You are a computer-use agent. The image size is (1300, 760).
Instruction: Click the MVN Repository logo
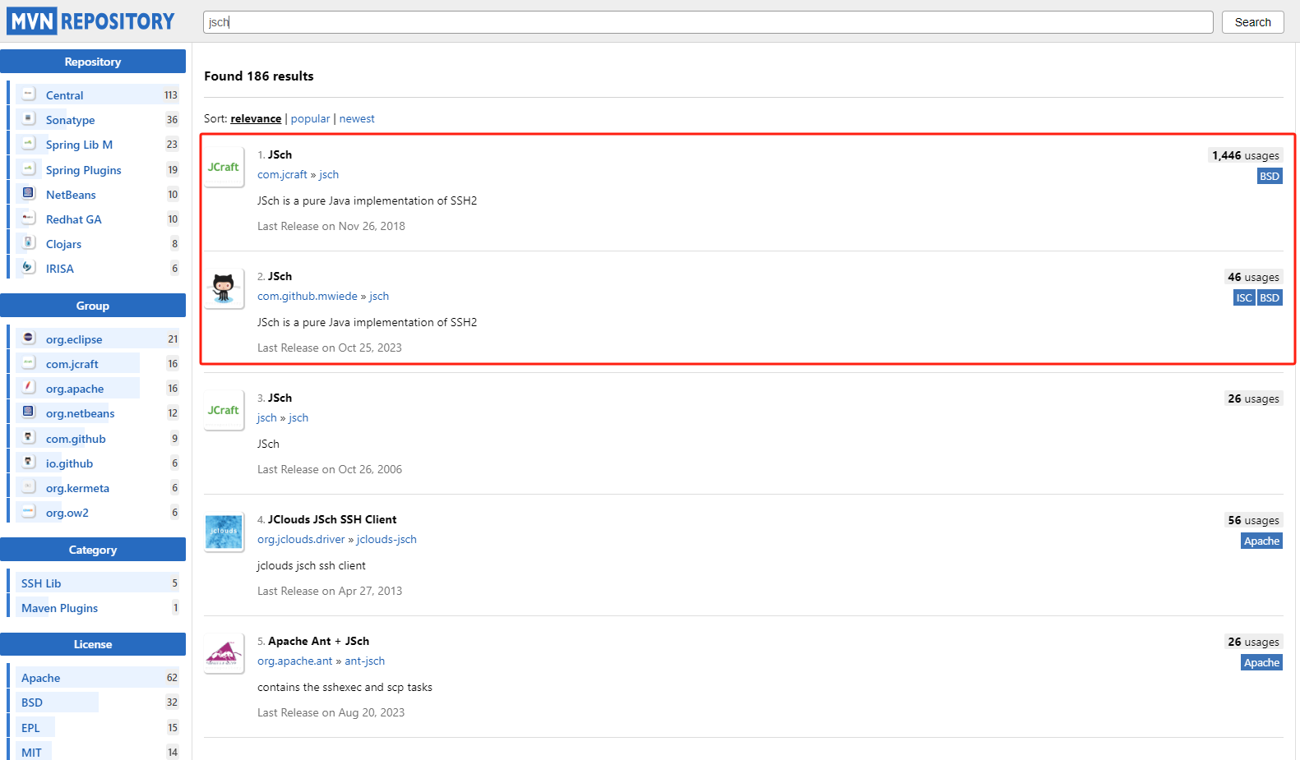(91, 21)
